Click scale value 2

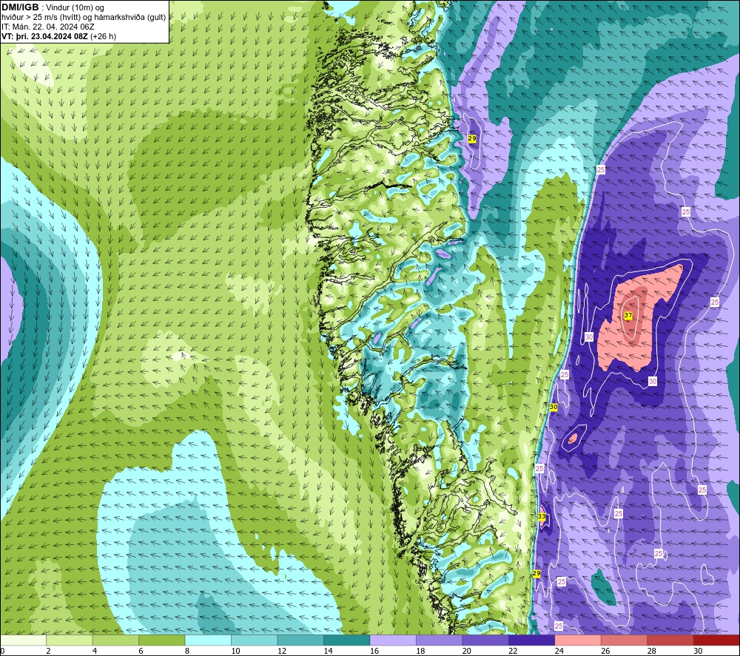[49, 651]
